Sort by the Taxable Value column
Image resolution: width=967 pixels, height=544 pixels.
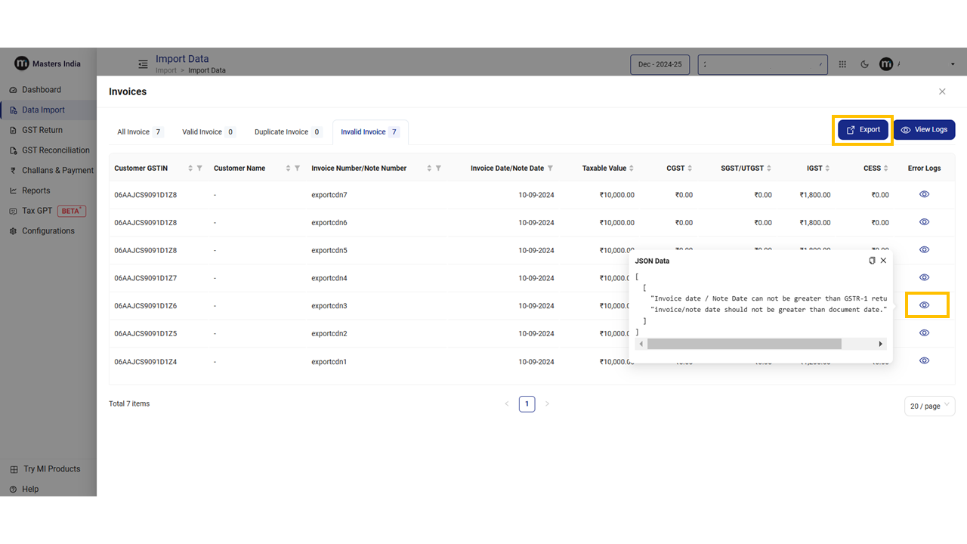(x=632, y=168)
